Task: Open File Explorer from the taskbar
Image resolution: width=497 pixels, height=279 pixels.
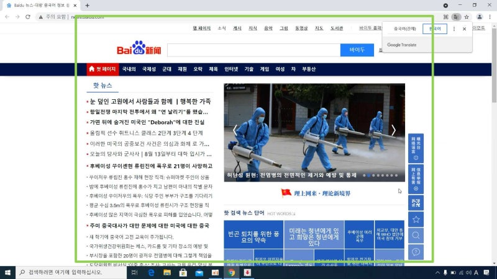Action: pos(167,272)
